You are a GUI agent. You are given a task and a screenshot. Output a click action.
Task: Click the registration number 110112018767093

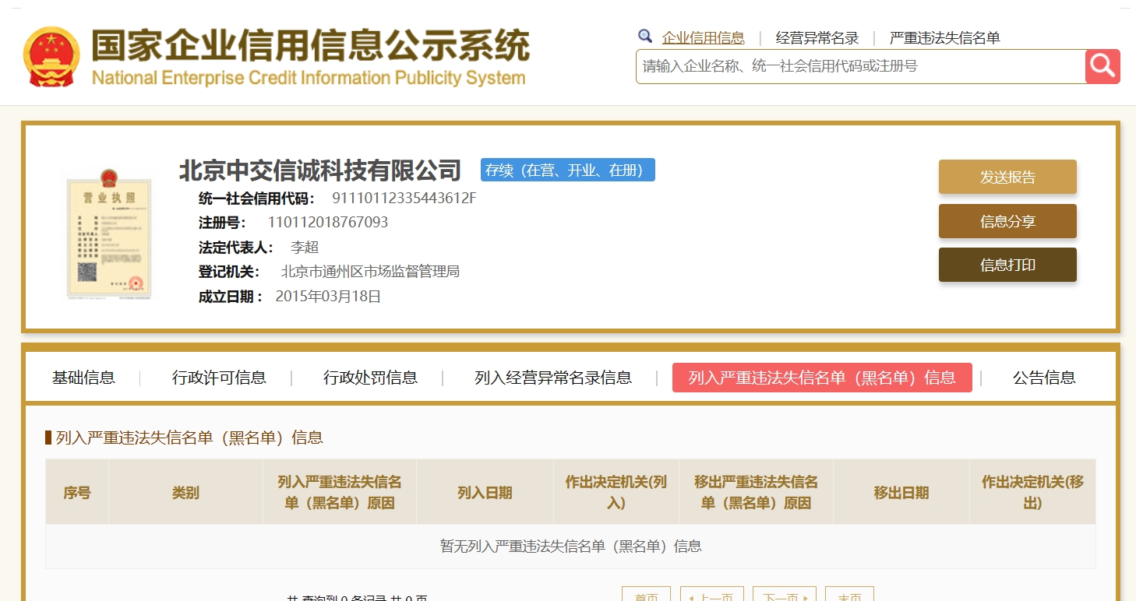pyautogui.click(x=327, y=223)
